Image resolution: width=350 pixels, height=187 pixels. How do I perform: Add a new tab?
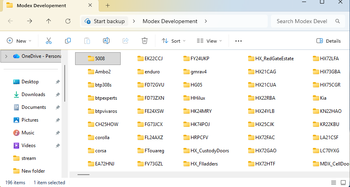[107, 6]
